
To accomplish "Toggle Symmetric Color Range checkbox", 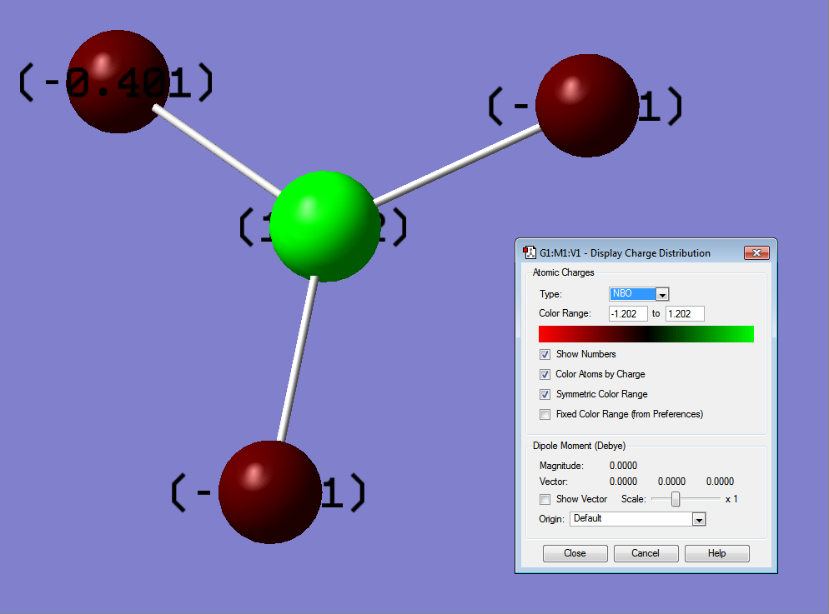I will pos(545,394).
